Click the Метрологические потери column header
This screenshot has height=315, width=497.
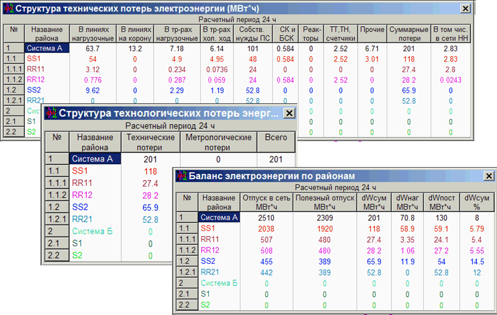click(x=218, y=142)
